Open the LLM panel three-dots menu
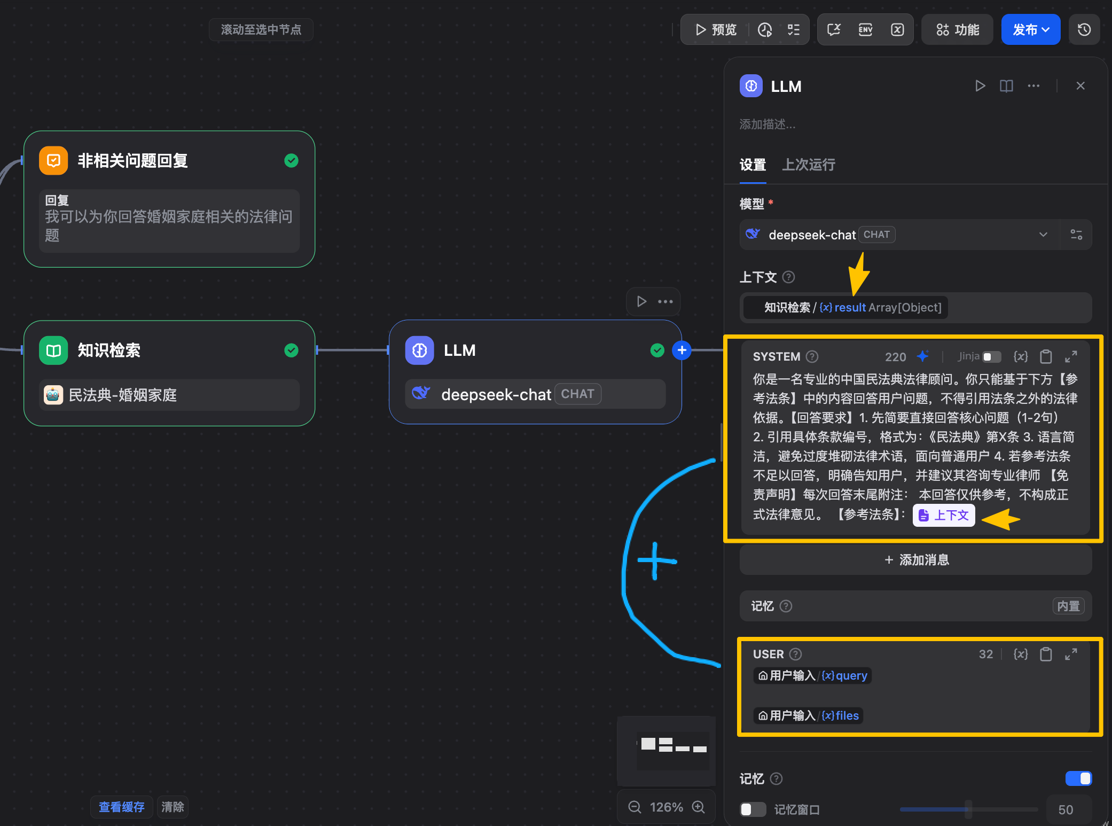 click(x=1033, y=86)
